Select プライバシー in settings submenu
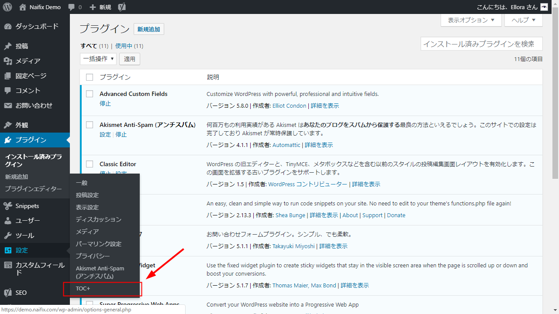The image size is (559, 314). (93, 256)
